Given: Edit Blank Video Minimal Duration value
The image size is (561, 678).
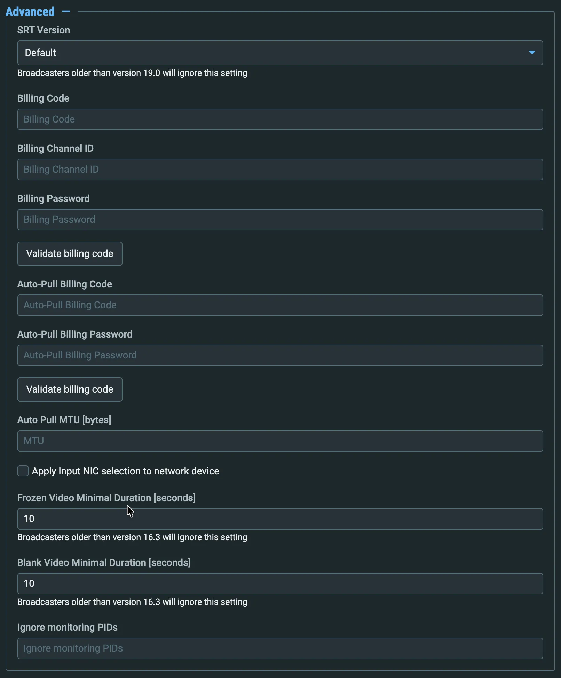Looking at the screenshot, I should 280,584.
